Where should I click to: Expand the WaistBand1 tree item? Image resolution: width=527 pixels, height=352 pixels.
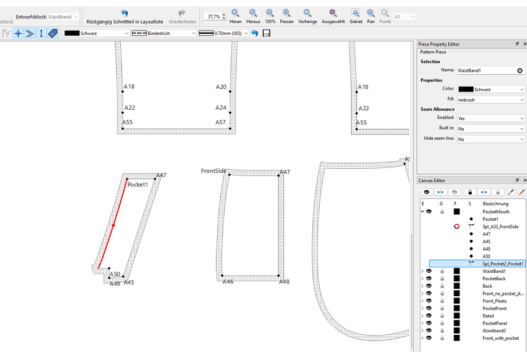click(x=423, y=271)
